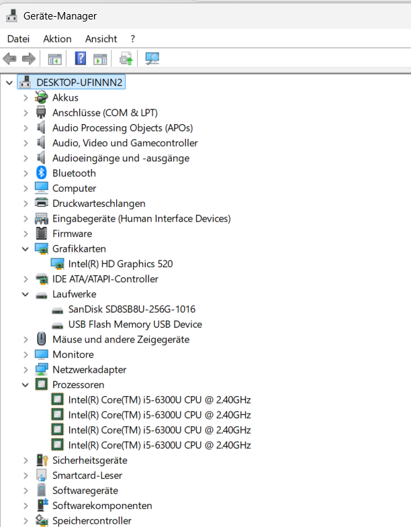Click the show/hide console tree toolbar icon

tap(54, 59)
